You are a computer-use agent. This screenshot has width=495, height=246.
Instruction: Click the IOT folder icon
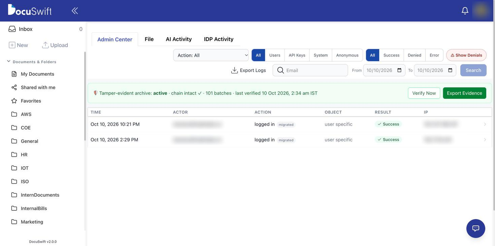point(14,168)
